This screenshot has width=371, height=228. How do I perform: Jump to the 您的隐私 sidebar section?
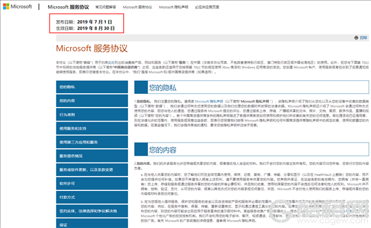pos(92,87)
